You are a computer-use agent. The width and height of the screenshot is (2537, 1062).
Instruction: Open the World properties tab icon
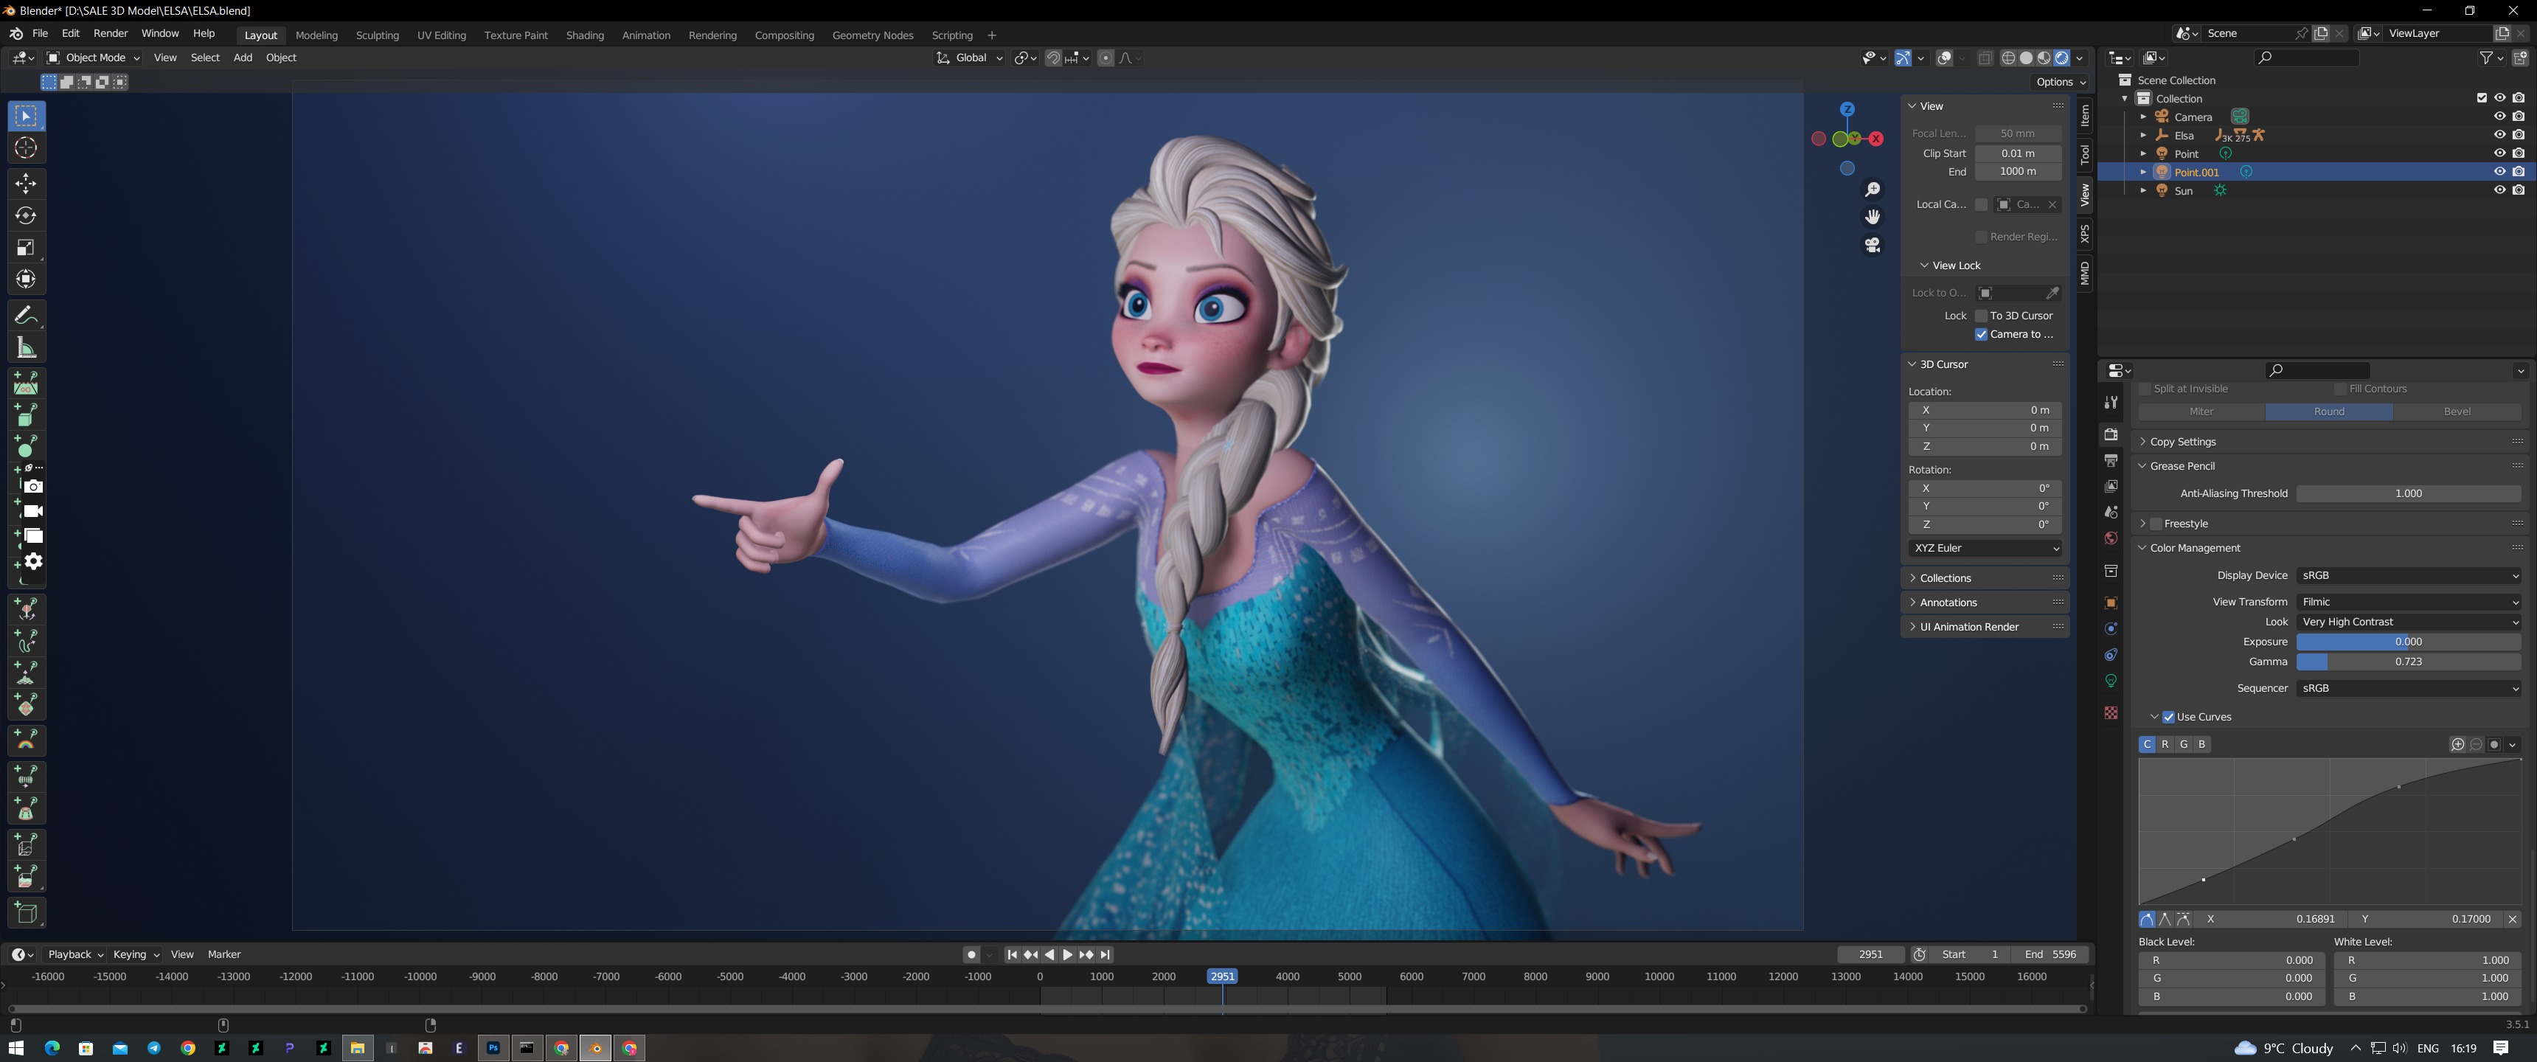click(x=2111, y=538)
